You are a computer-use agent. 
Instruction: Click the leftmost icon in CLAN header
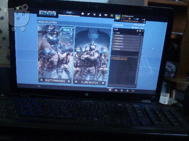[x=138, y=31]
